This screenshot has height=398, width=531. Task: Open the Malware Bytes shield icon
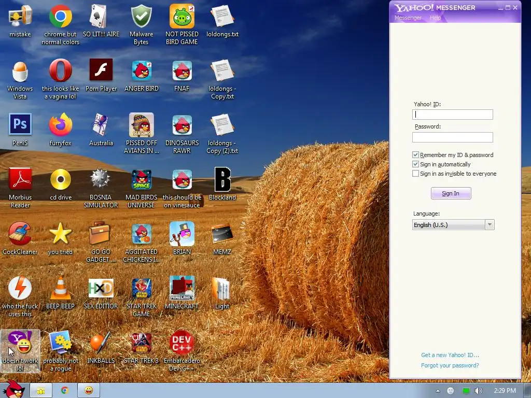141,17
